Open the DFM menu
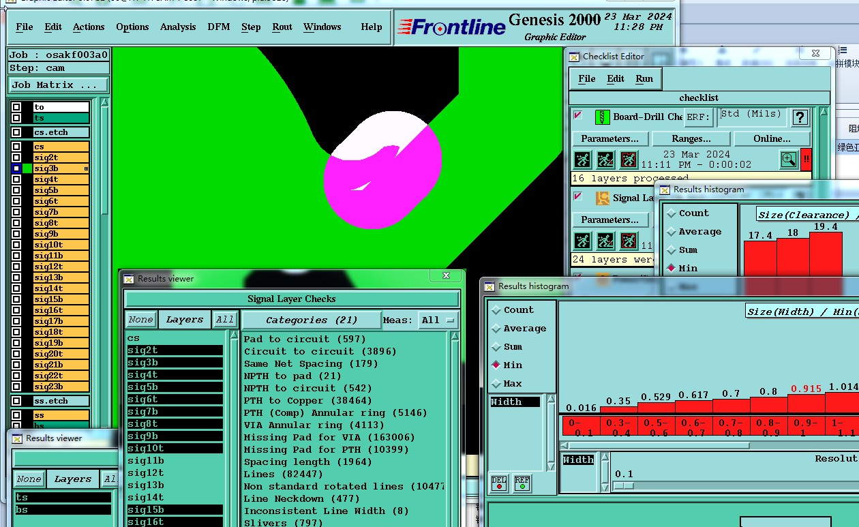 [x=219, y=27]
